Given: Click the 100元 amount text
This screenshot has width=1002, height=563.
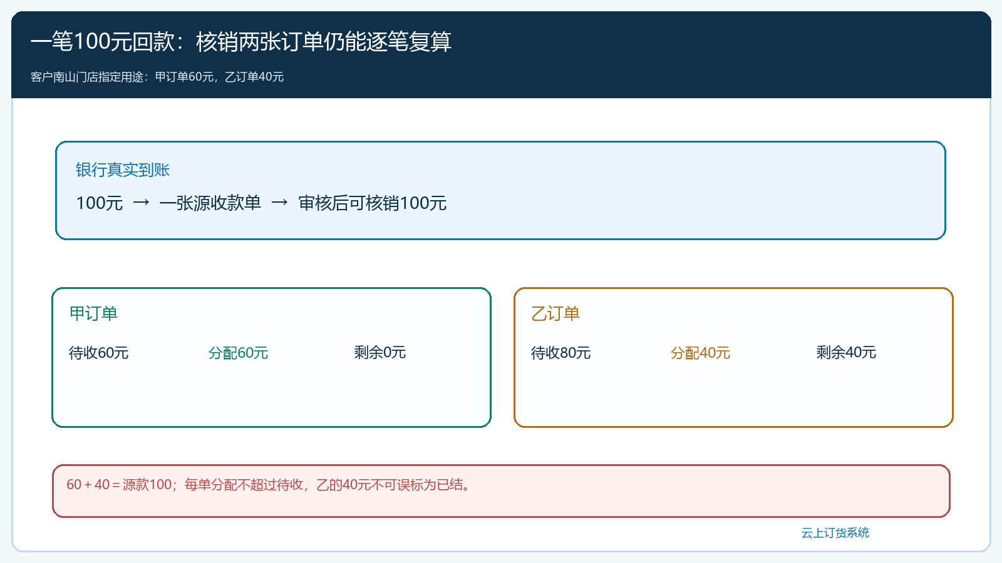Looking at the screenshot, I should point(100,203).
